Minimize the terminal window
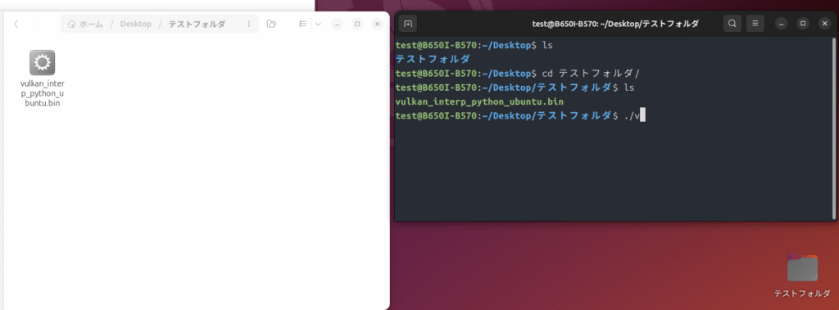 pyautogui.click(x=781, y=24)
